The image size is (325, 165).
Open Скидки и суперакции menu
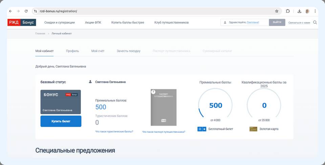click(60, 23)
